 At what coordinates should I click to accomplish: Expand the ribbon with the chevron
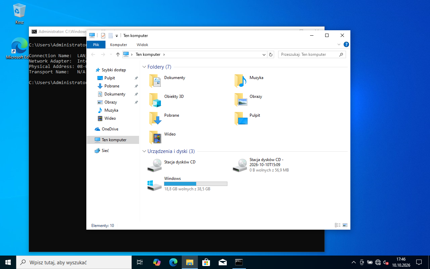click(339, 44)
